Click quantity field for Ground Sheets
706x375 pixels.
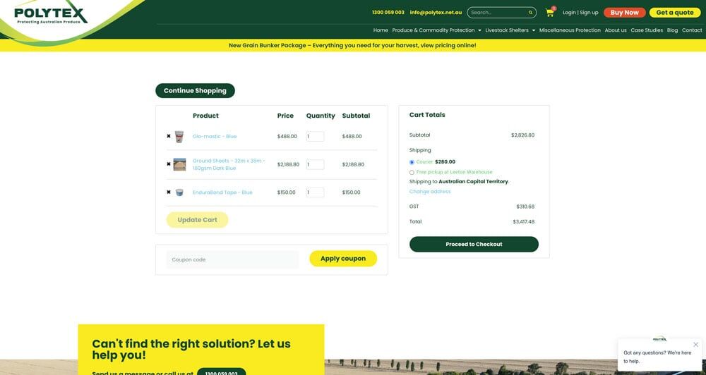coord(315,164)
